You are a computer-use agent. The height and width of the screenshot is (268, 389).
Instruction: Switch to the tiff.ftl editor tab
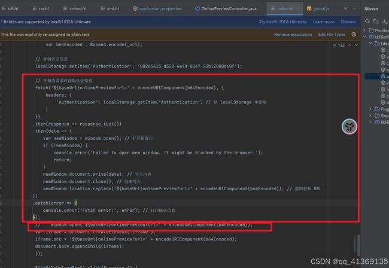10,8
